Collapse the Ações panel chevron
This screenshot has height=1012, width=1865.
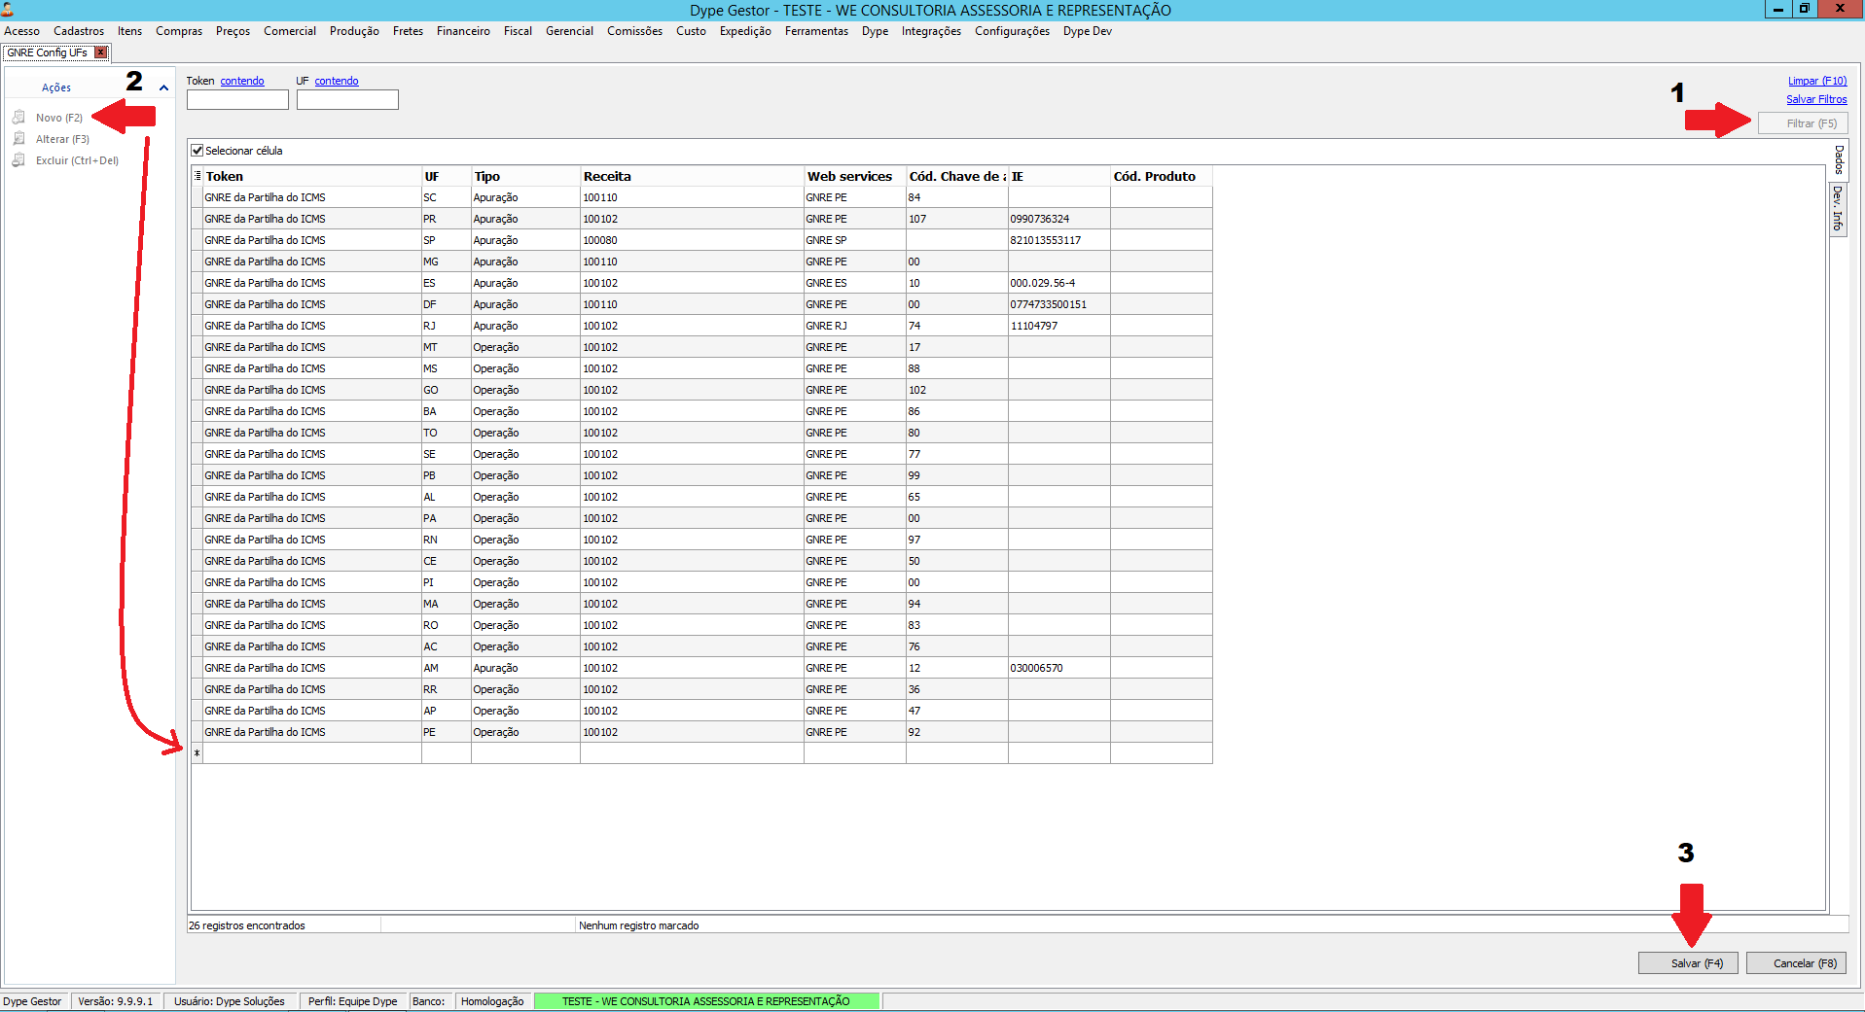point(163,87)
